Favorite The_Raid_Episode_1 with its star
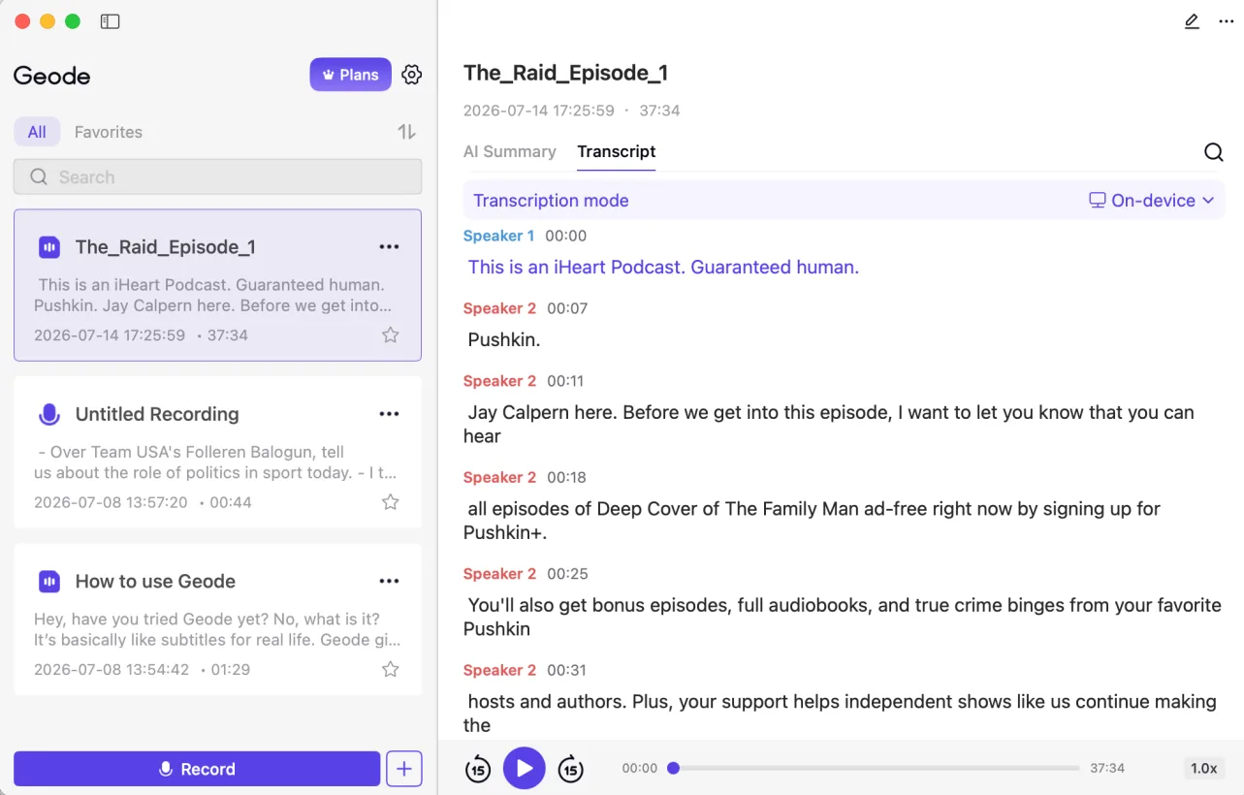Screen dimensions: 1244x795 coord(391,335)
